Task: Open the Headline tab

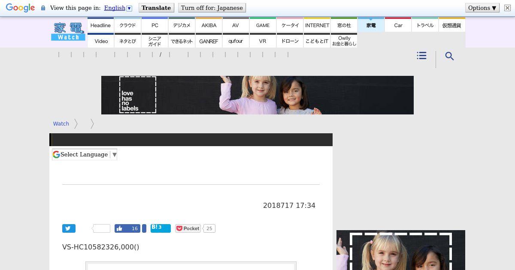Action: point(100,25)
